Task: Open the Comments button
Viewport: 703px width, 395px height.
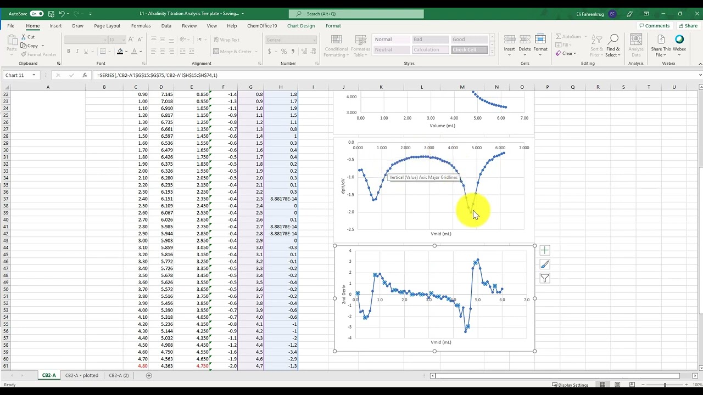Action: tap(654, 26)
